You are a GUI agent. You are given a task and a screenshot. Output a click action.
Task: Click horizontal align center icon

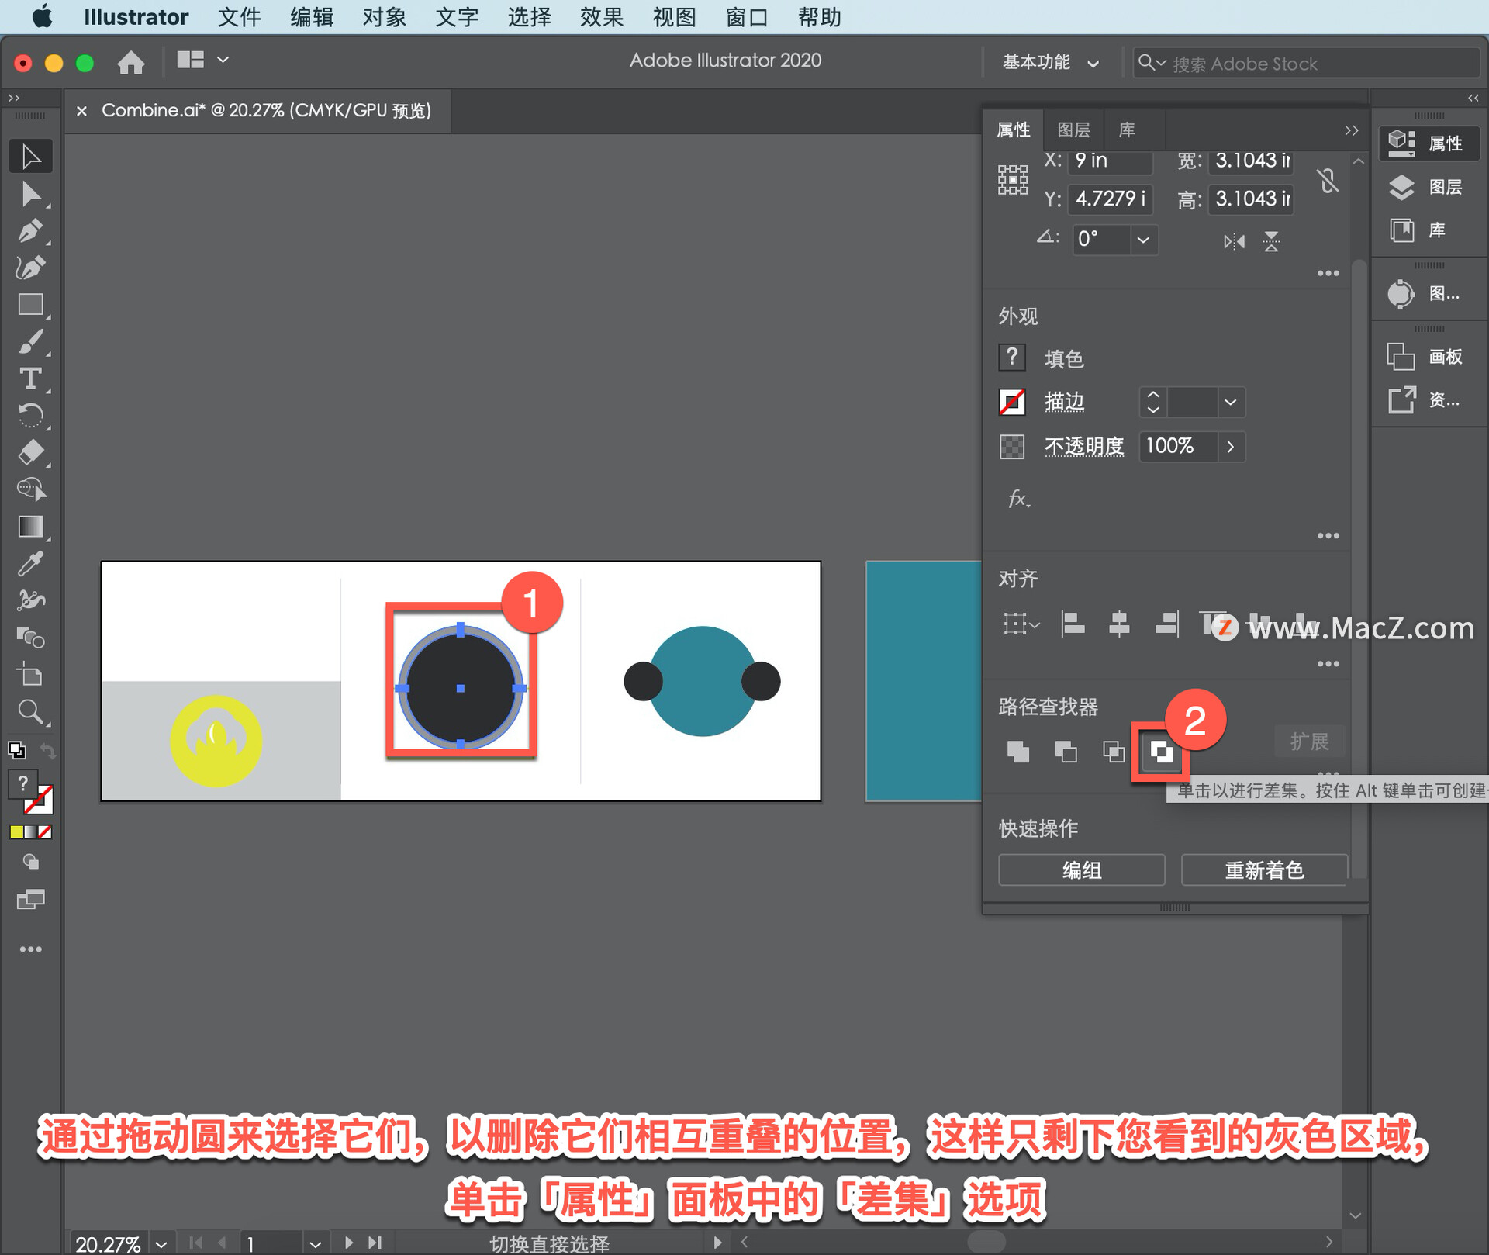click(1118, 624)
